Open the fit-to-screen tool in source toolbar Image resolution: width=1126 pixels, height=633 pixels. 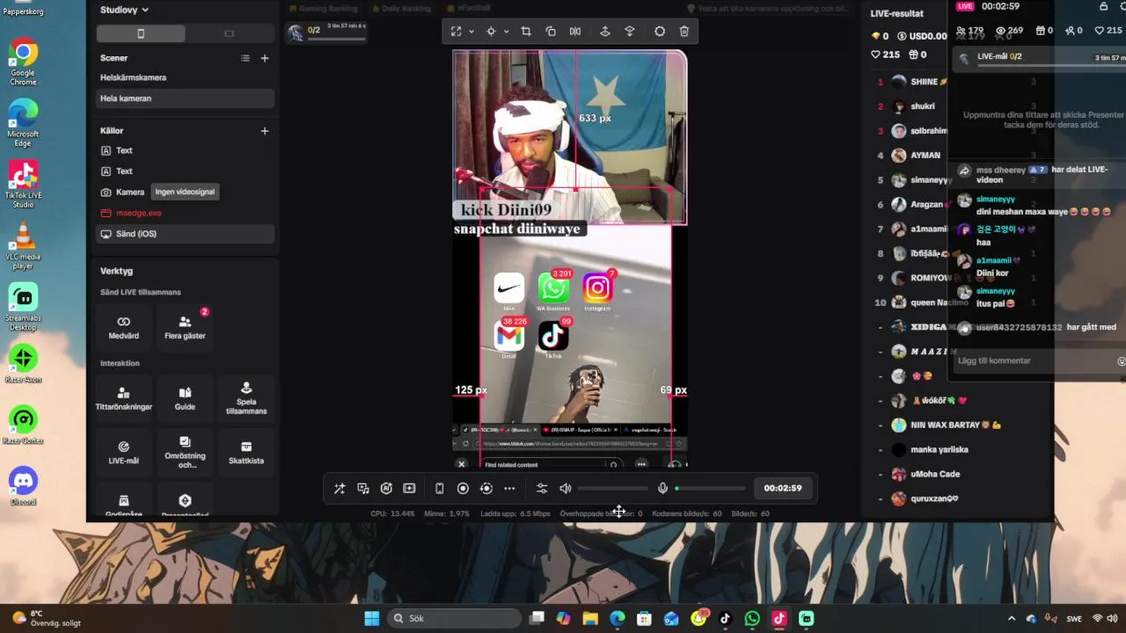pos(456,31)
